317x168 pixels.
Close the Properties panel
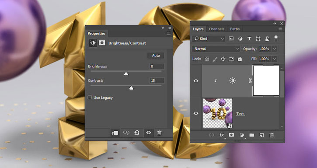pos(170,28)
